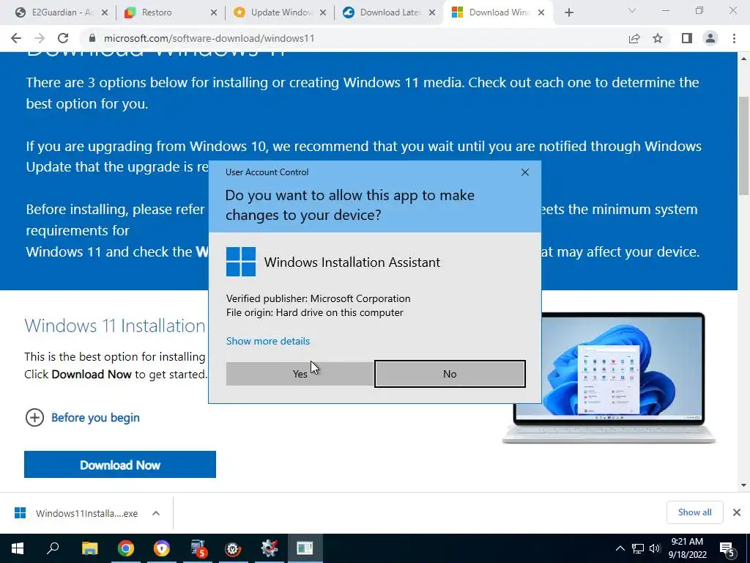Open the clock showing 9:21 AM

point(687,548)
